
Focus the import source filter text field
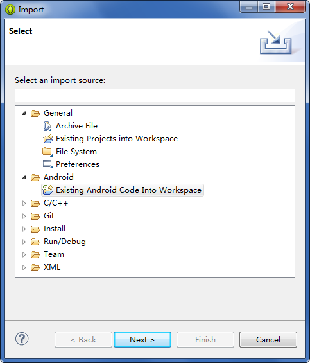click(155, 95)
